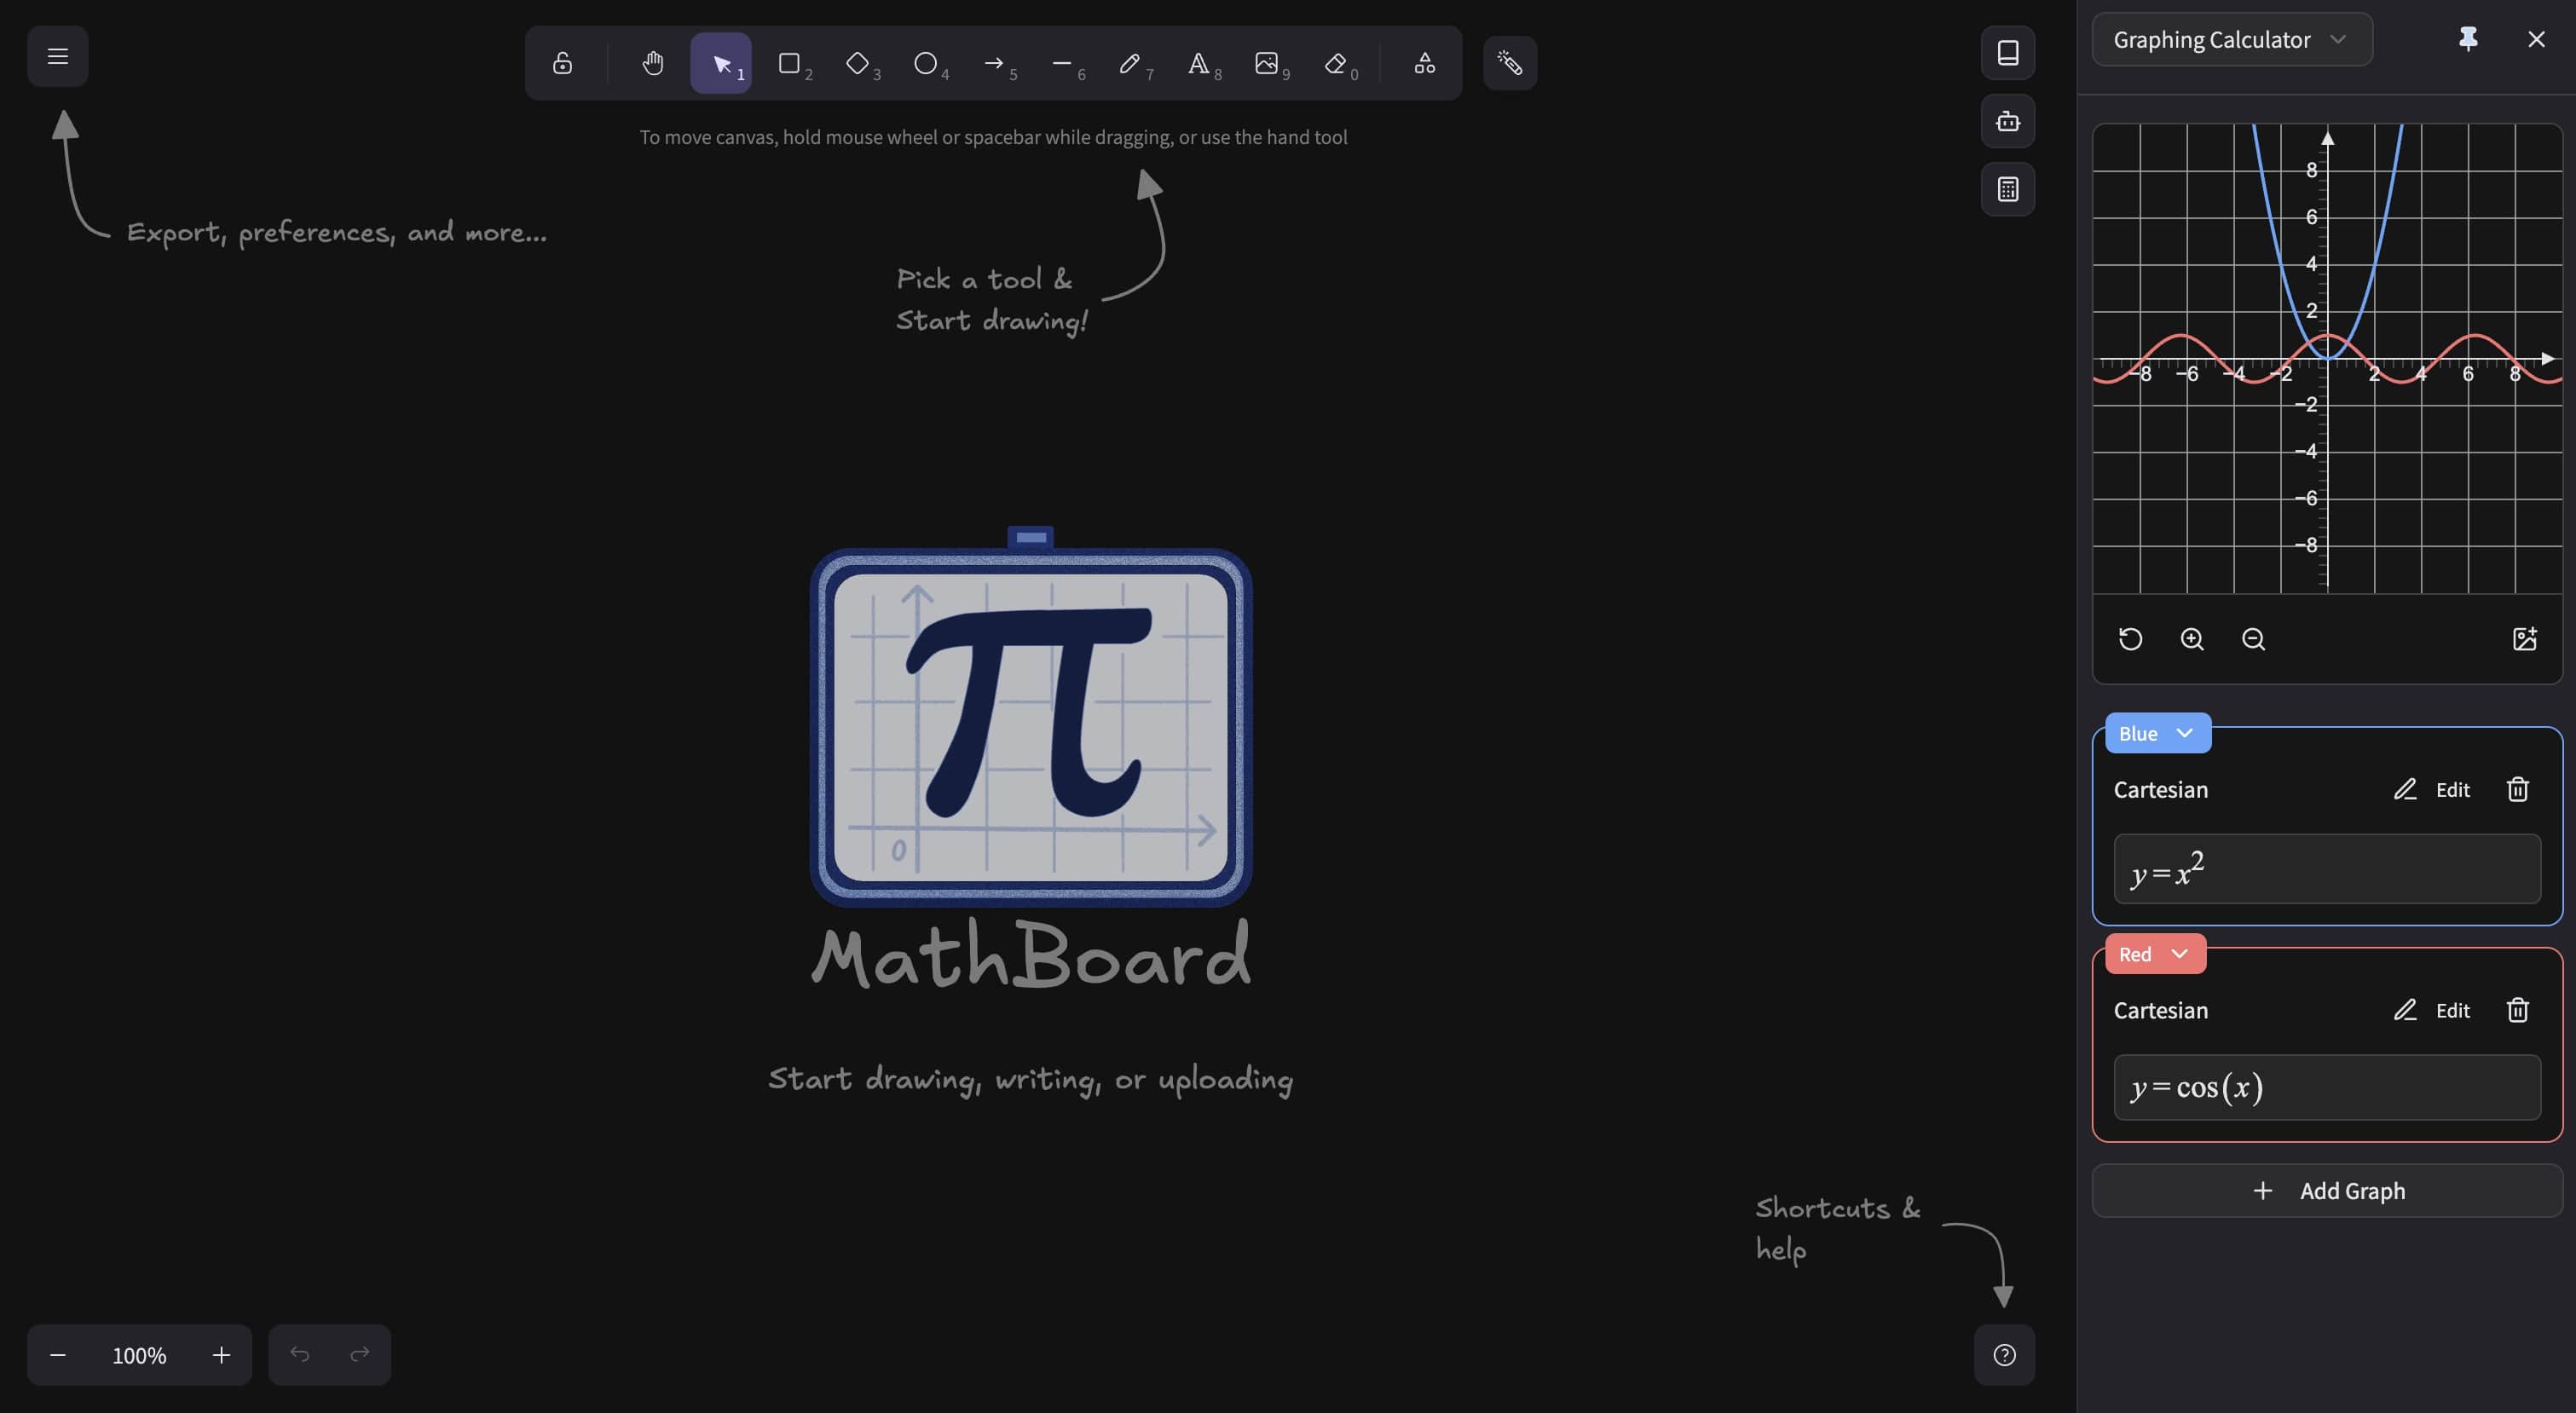This screenshot has height=1413, width=2576.
Task: Select the Text tool
Action: (x=1198, y=64)
